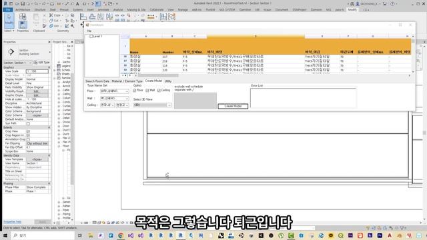The image size is (427, 240).
Task: Toggle Sun Path checkbox in Properties
Action: point(28,123)
